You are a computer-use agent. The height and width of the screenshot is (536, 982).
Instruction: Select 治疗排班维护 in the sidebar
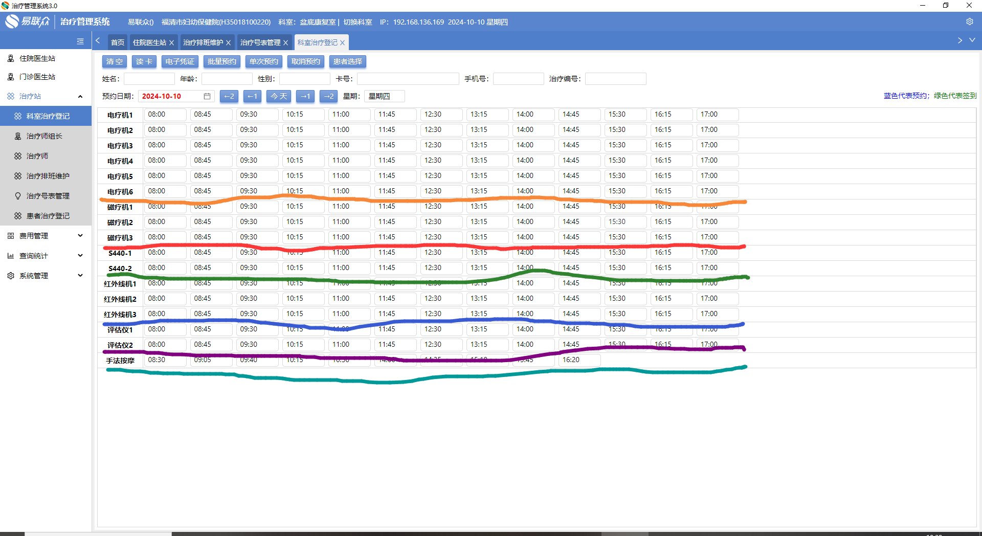(x=46, y=176)
